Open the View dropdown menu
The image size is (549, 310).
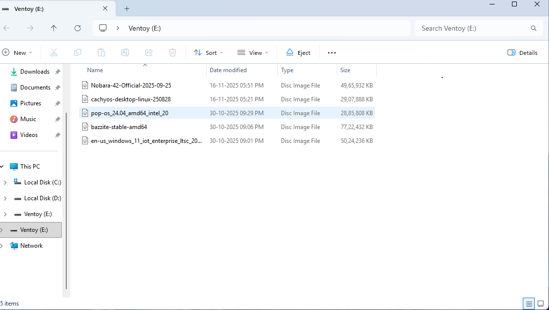(253, 52)
